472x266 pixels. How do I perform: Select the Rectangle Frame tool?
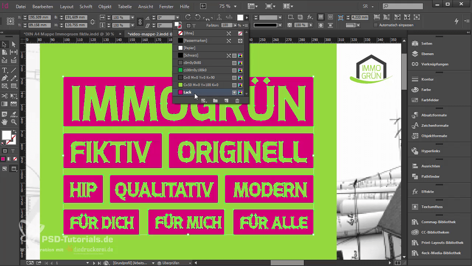(5, 86)
